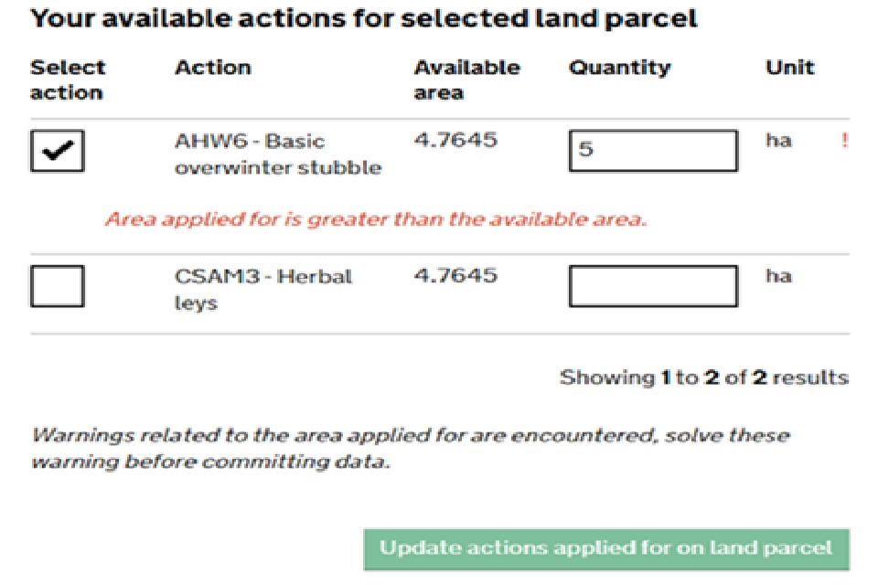Click the Action column header
Image resolution: width=878 pixels, height=585 pixels.
coord(212,68)
